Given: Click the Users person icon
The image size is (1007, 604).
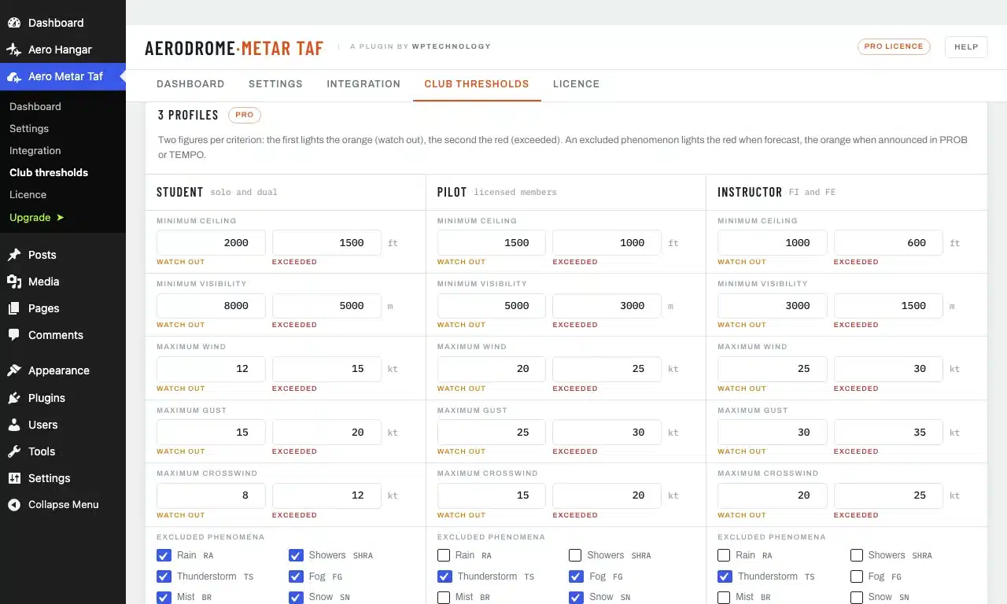Looking at the screenshot, I should pos(14,425).
